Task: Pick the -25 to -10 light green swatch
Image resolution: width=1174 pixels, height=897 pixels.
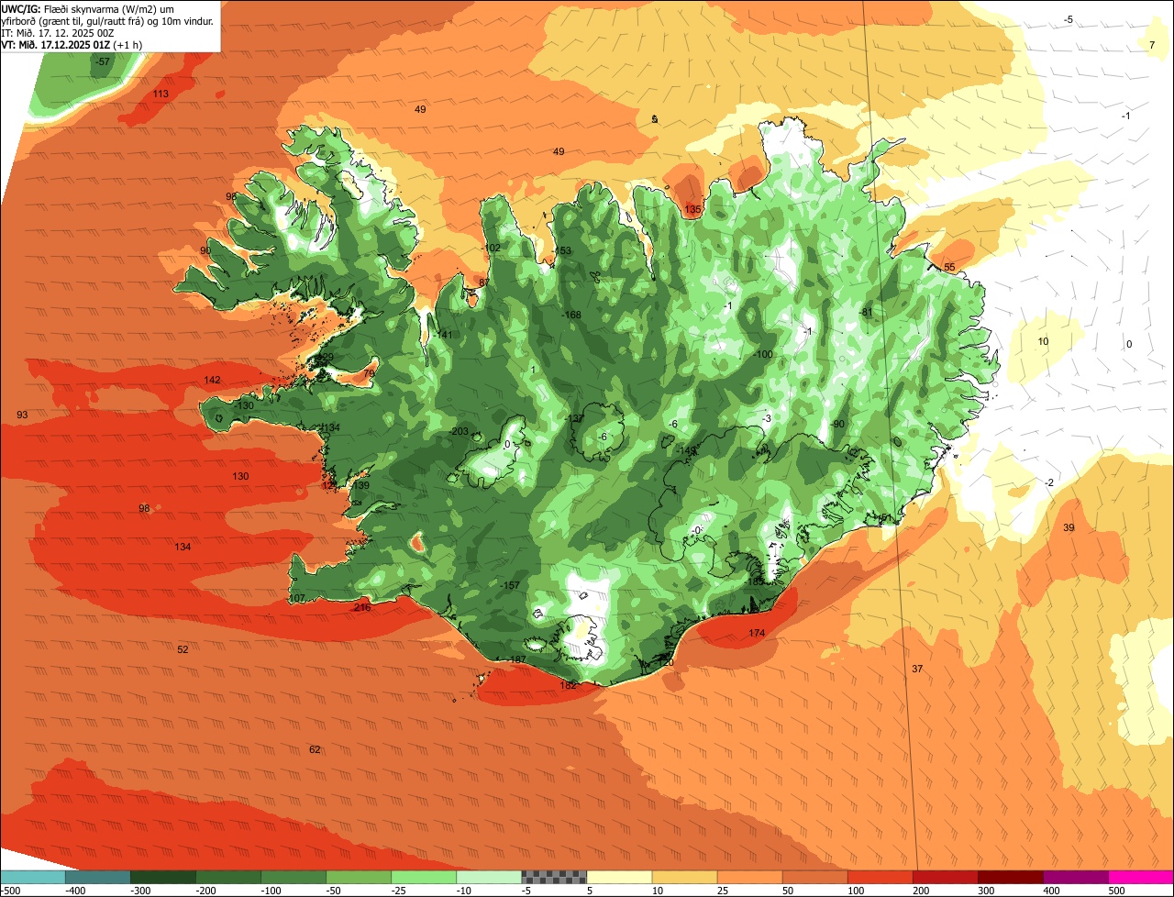Action: 424,877
